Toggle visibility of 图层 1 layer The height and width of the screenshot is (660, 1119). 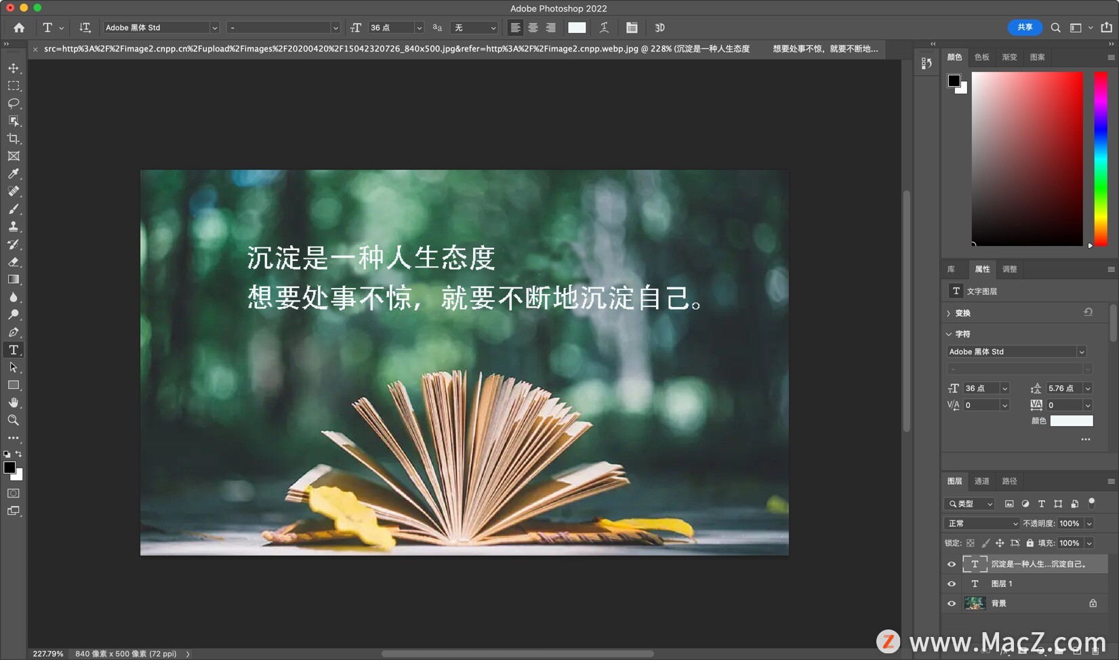pyautogui.click(x=952, y=583)
